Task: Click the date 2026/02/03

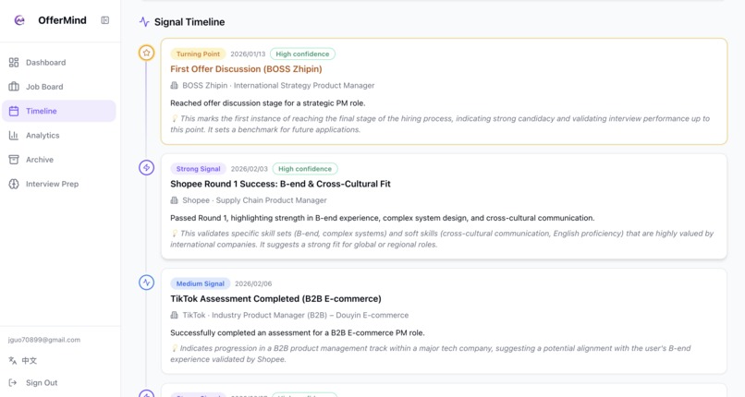Action: [x=250, y=169]
